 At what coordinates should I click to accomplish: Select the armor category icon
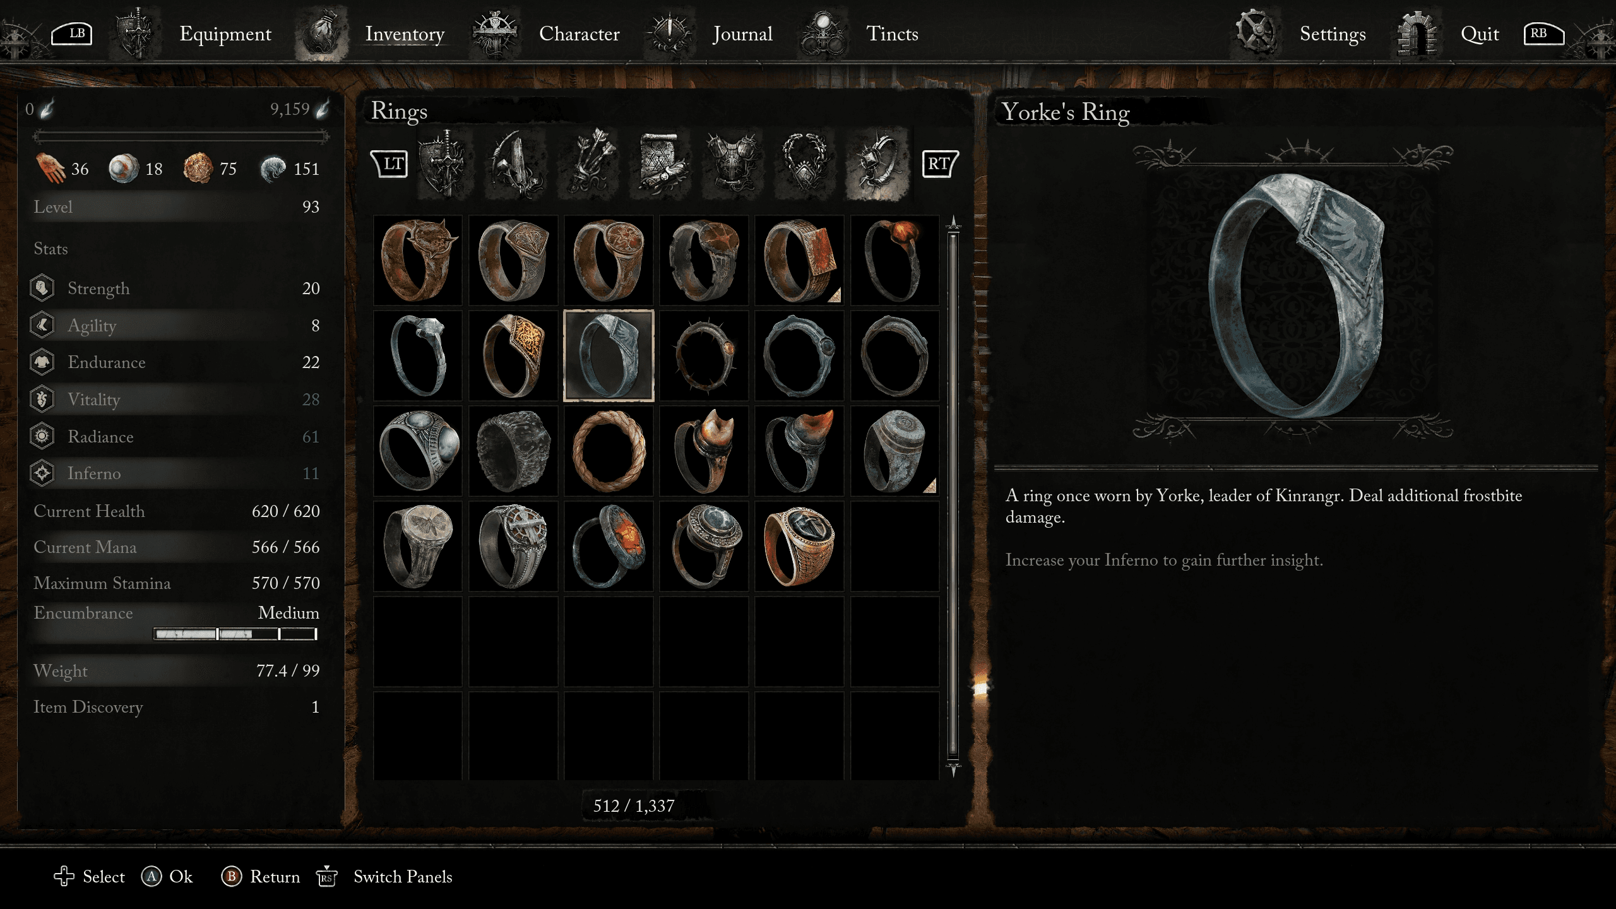click(732, 164)
